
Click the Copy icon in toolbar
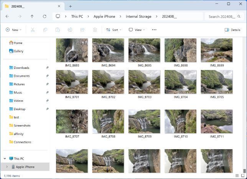click(45, 30)
